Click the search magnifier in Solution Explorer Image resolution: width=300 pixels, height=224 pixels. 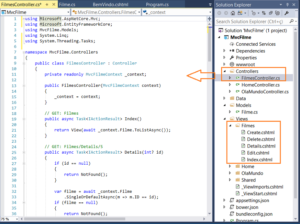(291, 21)
